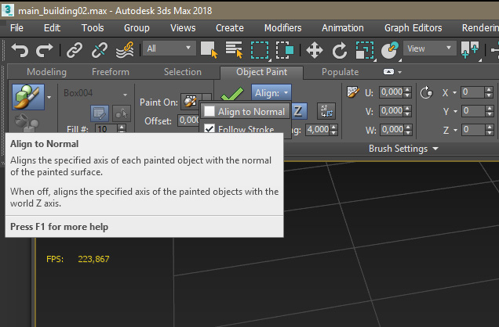Click the Redo arrow icon
Image resolution: width=499 pixels, height=327 pixels.
[44, 50]
